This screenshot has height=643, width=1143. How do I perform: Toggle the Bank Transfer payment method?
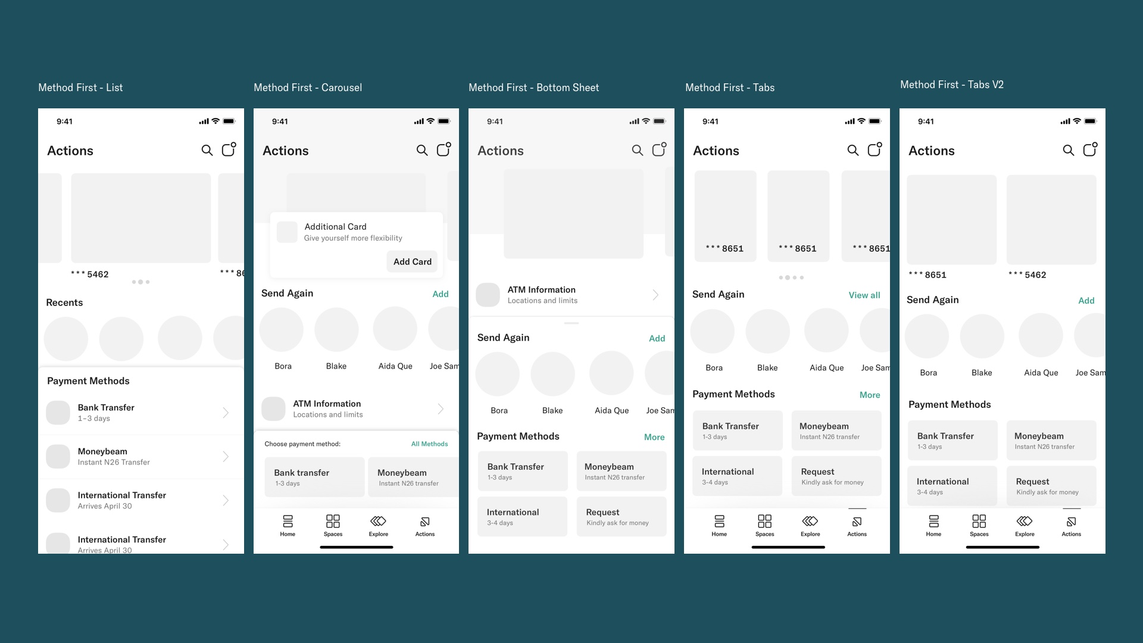(140, 412)
